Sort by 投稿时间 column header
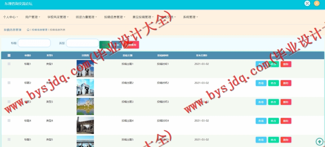Viewport: 325px width, 147px height. (163, 55)
